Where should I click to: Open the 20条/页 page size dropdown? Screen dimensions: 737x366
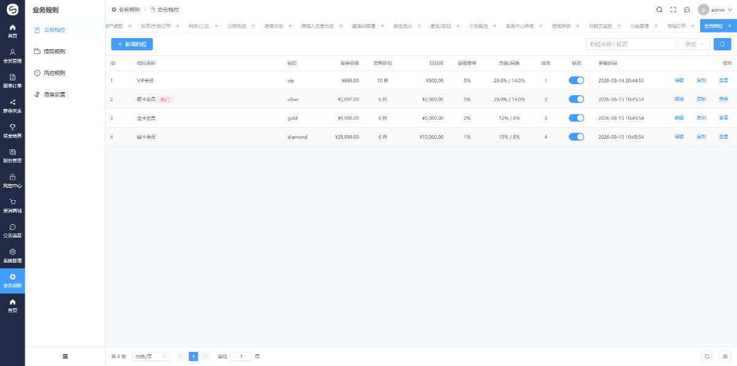point(151,356)
